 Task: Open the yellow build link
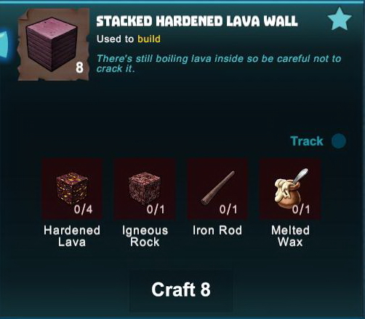(x=149, y=39)
